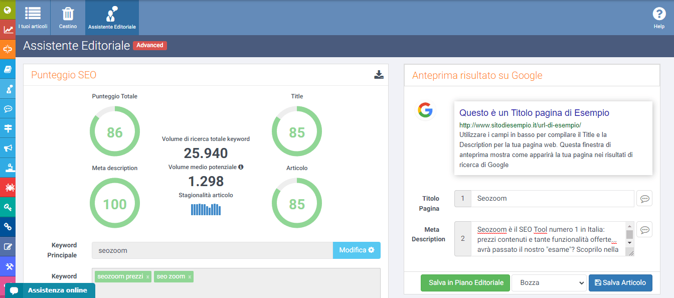Click the Punteggio SEO panel heading
674x298 pixels.
64,75
